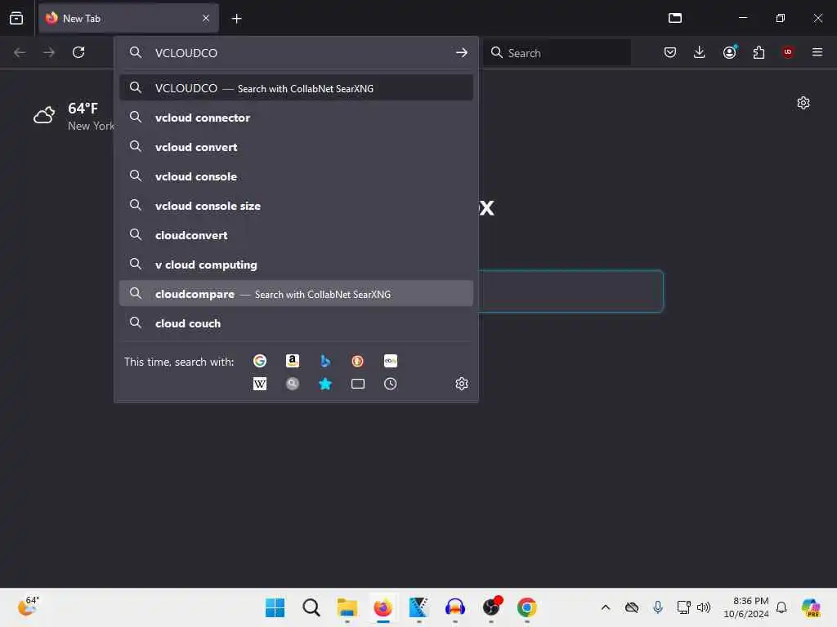The width and height of the screenshot is (837, 627).
Task: Switch to Firefox in the taskbar
Action: click(x=383, y=607)
